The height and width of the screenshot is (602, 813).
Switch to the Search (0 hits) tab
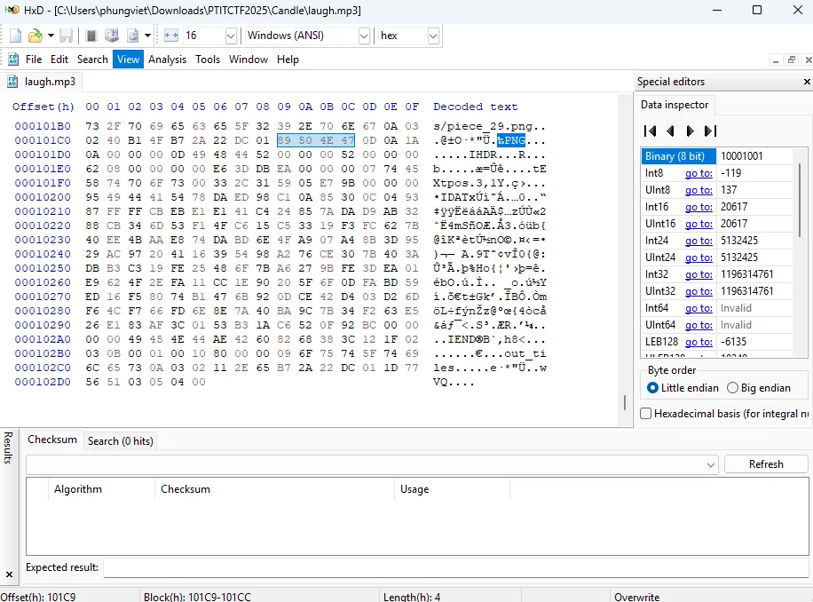coord(120,441)
